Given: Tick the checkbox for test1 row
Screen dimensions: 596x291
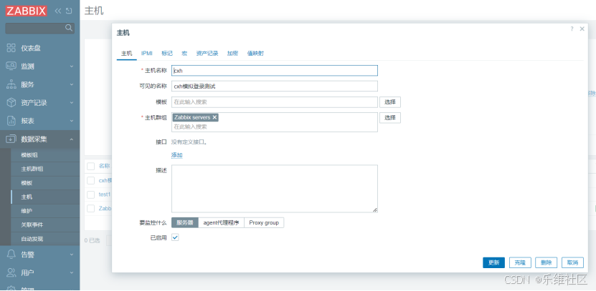Looking at the screenshot, I should point(91,194).
